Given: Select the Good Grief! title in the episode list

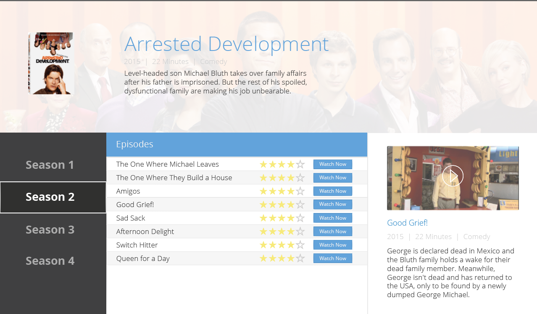Looking at the screenshot, I should coord(135,205).
